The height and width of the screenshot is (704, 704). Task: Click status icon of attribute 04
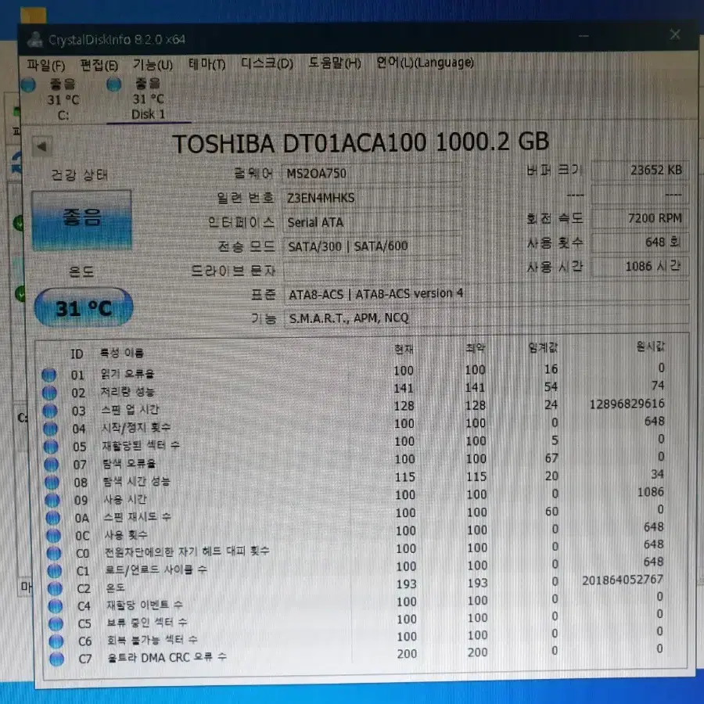[x=50, y=429]
